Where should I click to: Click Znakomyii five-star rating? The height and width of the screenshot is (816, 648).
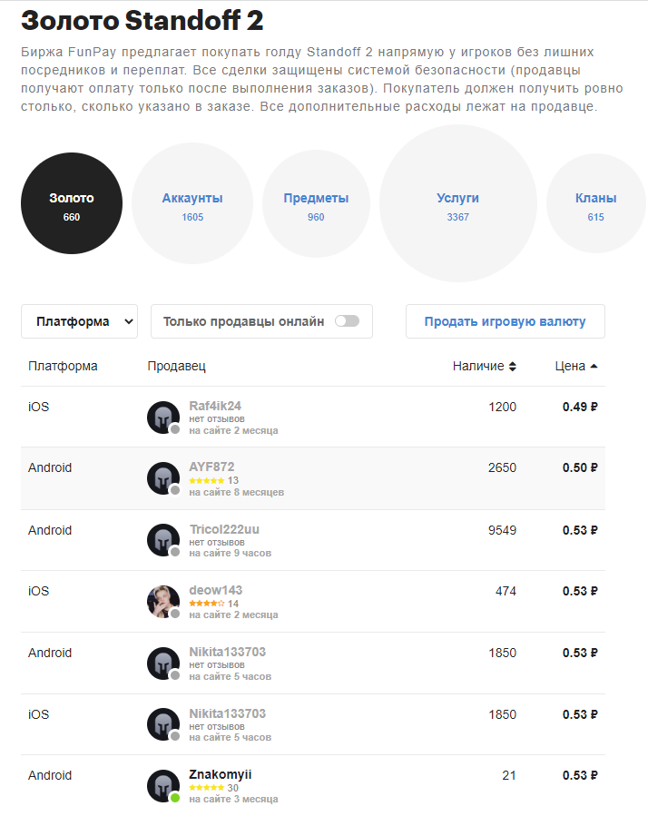(207, 788)
